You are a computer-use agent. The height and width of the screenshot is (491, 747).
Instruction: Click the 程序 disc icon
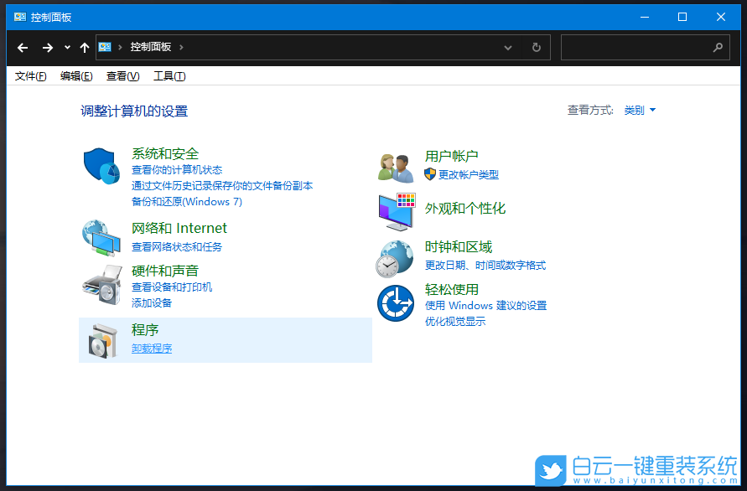click(101, 339)
